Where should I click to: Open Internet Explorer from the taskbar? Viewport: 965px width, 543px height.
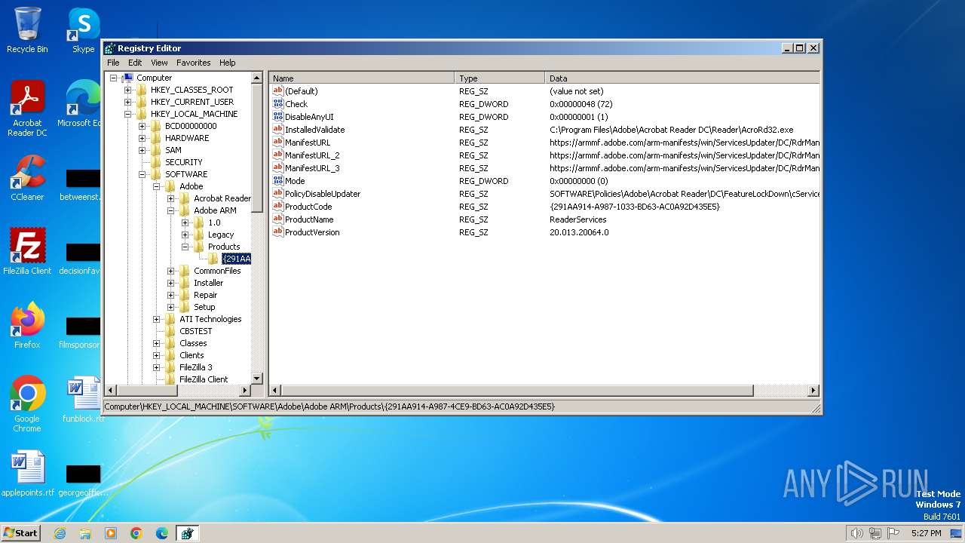click(x=60, y=533)
